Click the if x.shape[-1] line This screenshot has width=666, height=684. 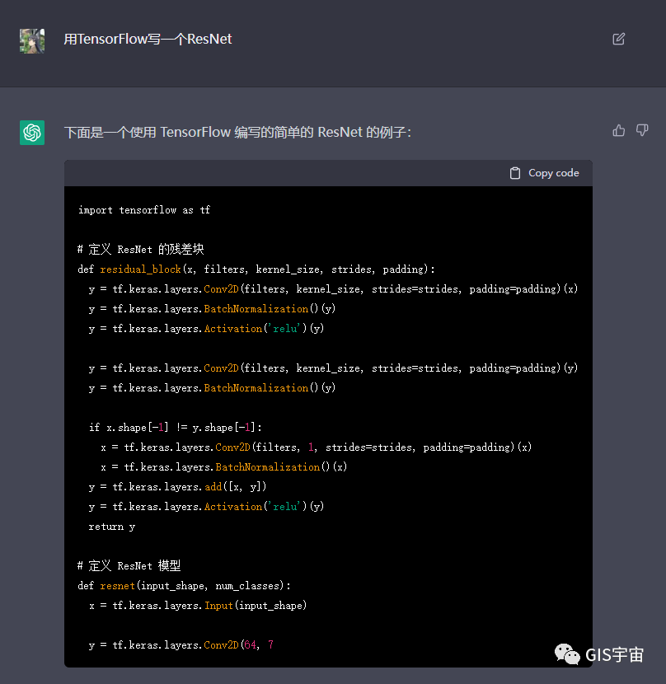[x=176, y=428]
